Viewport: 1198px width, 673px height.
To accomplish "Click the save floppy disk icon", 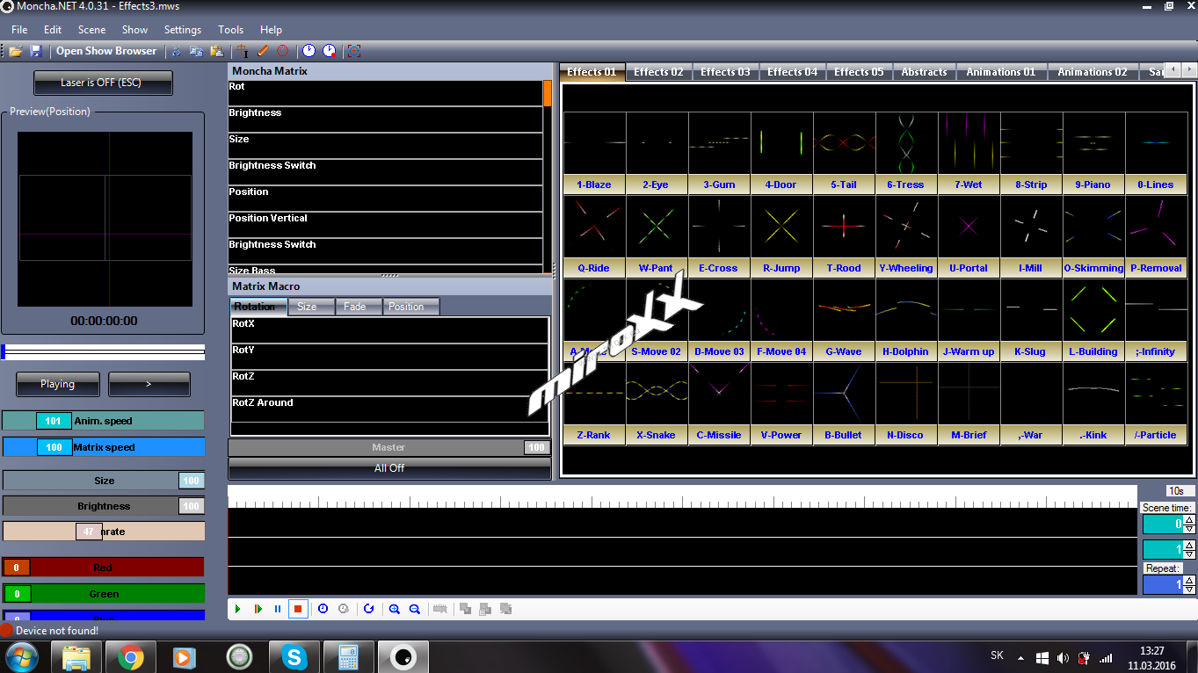I will tap(36, 51).
